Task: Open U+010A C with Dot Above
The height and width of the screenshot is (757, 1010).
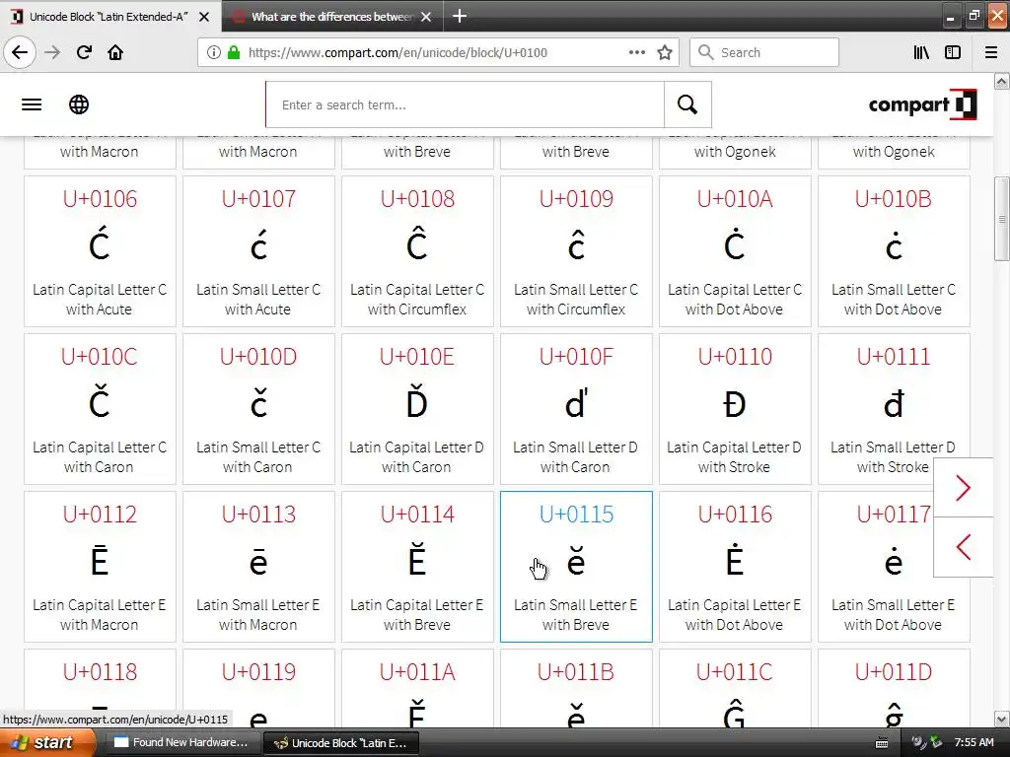Action: coord(735,251)
